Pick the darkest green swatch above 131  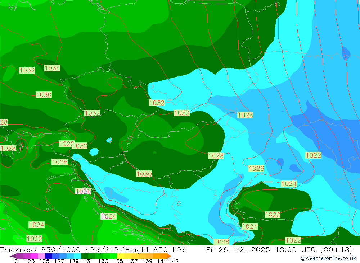pos(85,256)
